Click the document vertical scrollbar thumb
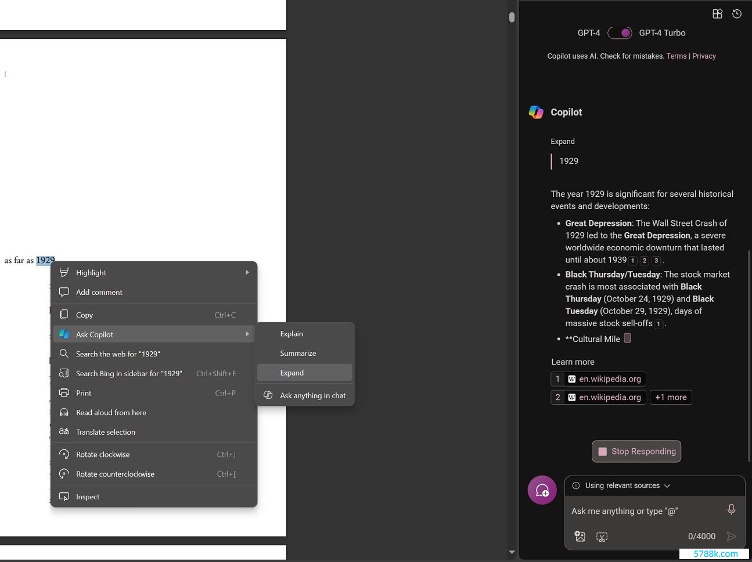 (x=512, y=17)
